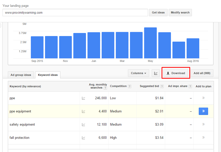Show trend chart icon for safety equipment
The height and width of the screenshot is (152, 221).
(83, 125)
